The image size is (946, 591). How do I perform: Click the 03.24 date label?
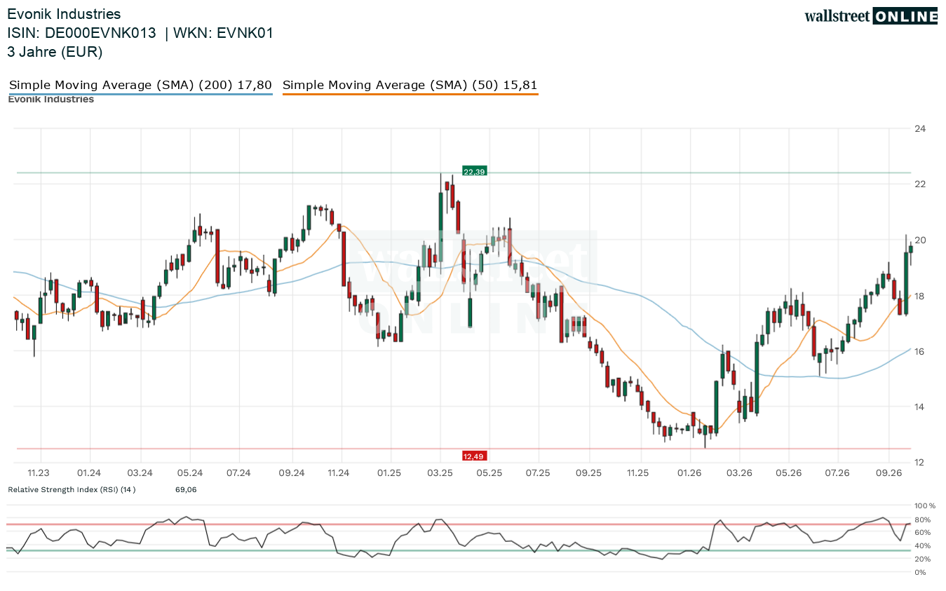(140, 473)
